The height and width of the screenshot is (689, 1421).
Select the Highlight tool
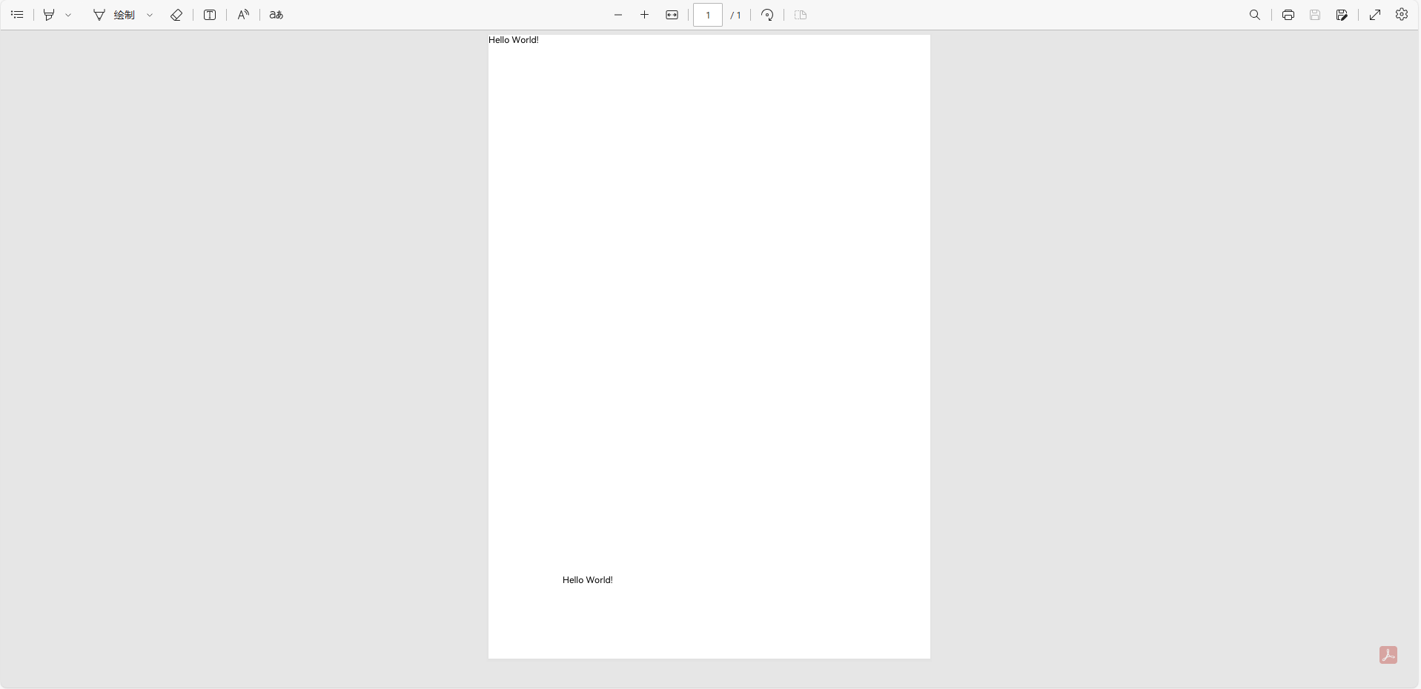point(49,15)
